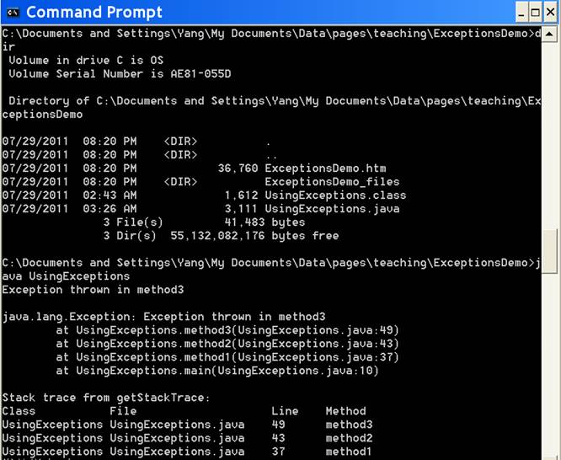Click the UsingExceptions.class file name
The width and height of the screenshot is (561, 460).
point(335,195)
